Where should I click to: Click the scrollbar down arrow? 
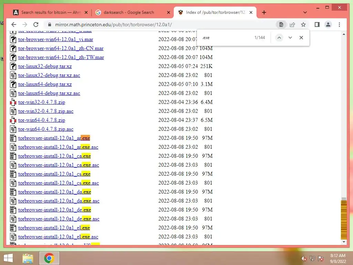(x=344, y=242)
